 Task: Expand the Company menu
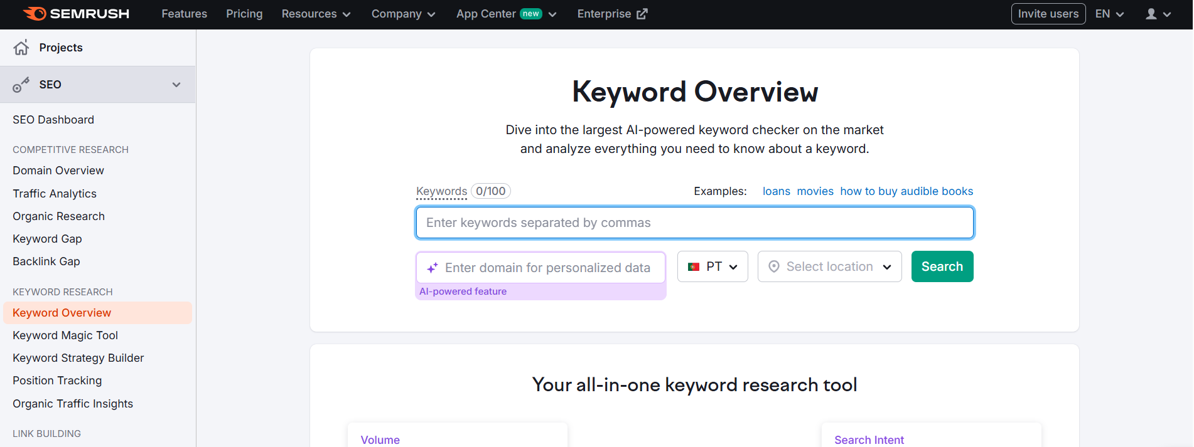[x=403, y=14]
